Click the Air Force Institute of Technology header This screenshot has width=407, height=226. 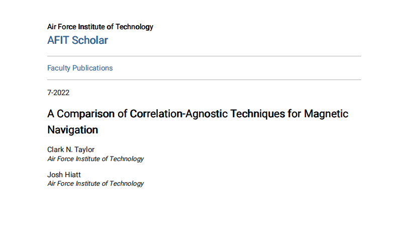pyautogui.click(x=100, y=27)
